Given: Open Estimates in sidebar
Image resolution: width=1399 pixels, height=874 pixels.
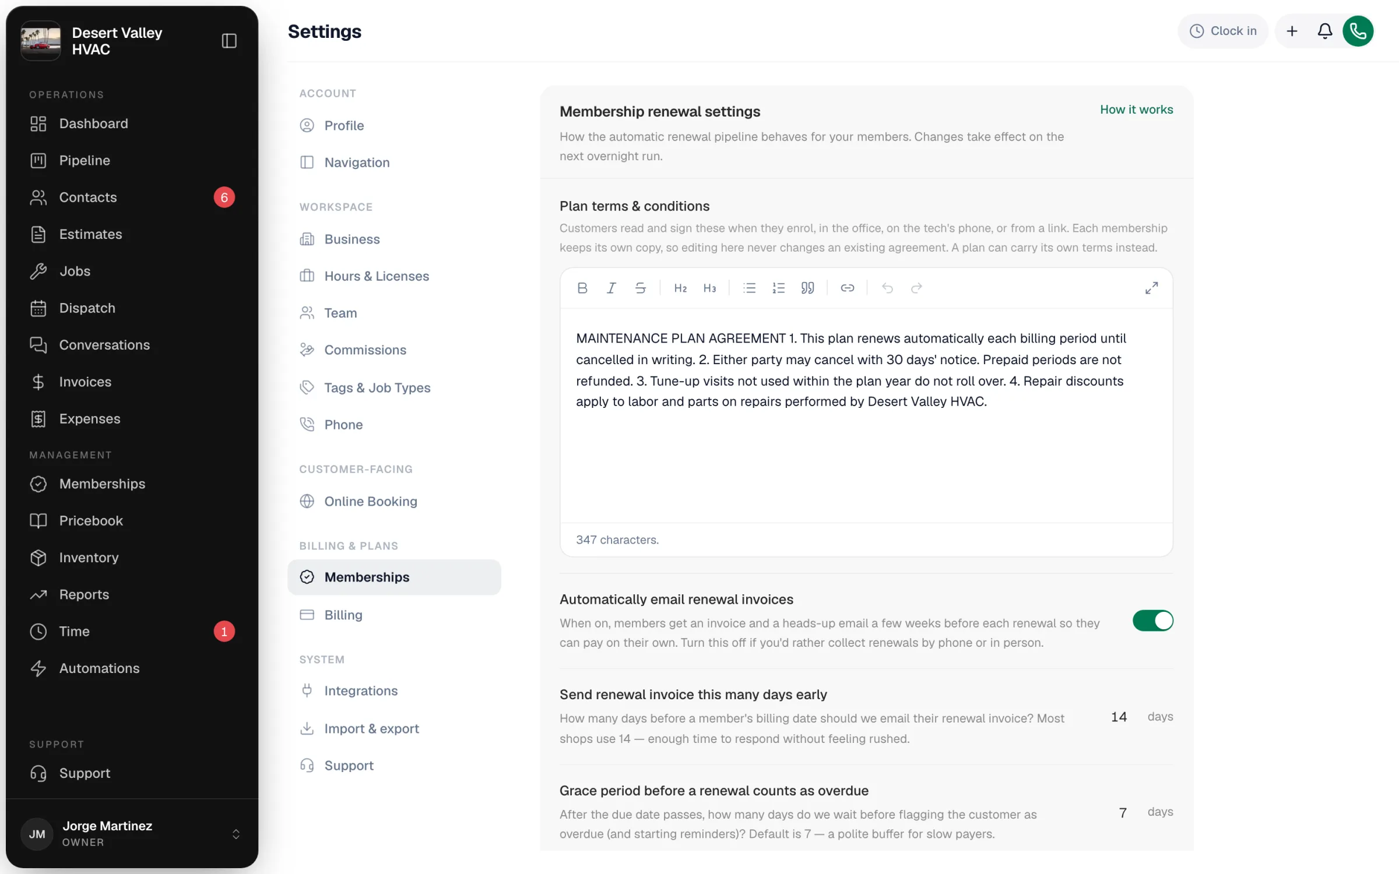Looking at the screenshot, I should [x=132, y=234].
